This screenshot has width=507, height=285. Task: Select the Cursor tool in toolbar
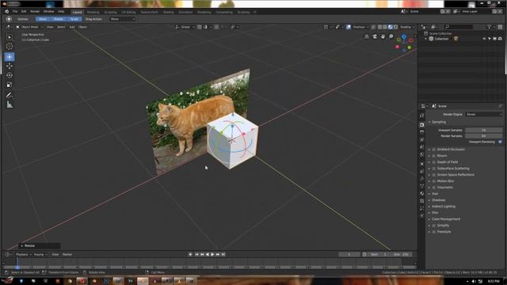point(10,47)
